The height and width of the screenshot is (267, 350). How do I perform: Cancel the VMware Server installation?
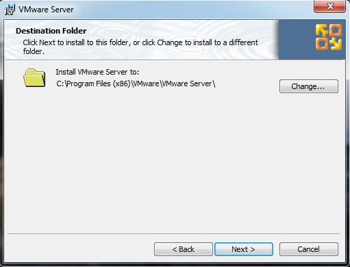(309, 249)
